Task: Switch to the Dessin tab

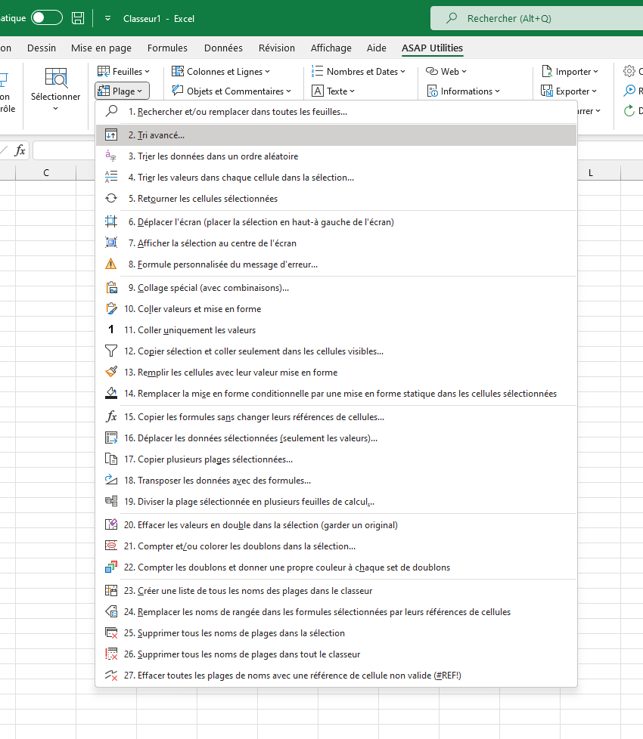Action: coord(42,48)
